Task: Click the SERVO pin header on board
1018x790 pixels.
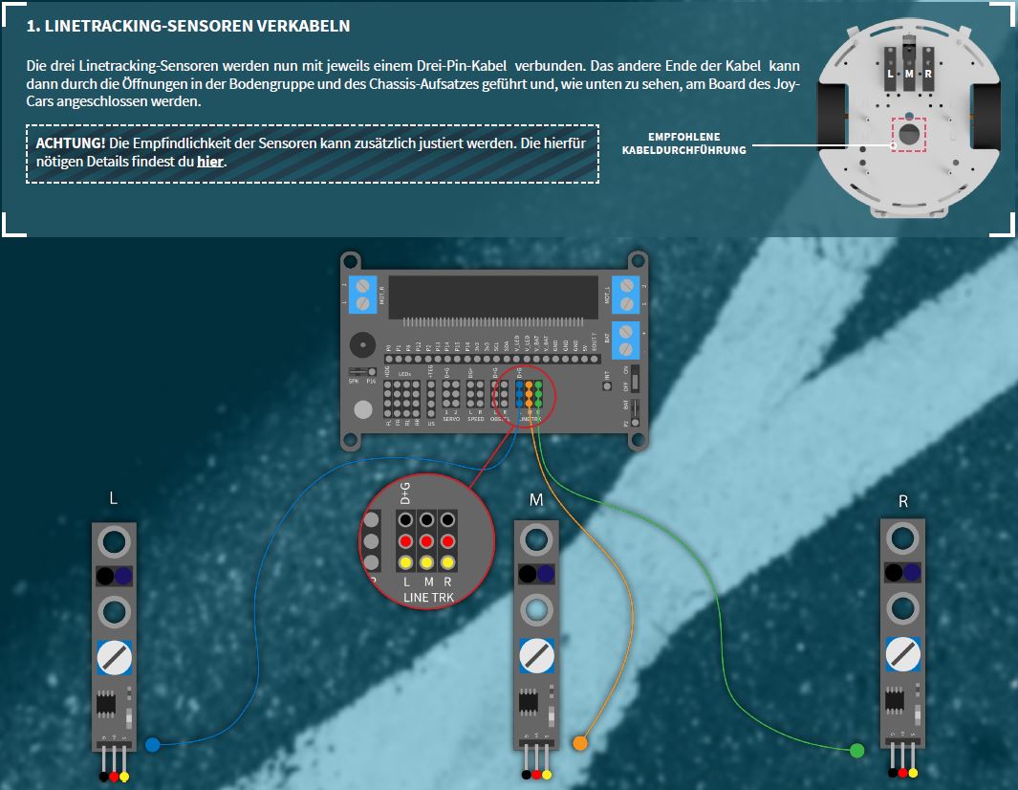Action: [x=451, y=395]
